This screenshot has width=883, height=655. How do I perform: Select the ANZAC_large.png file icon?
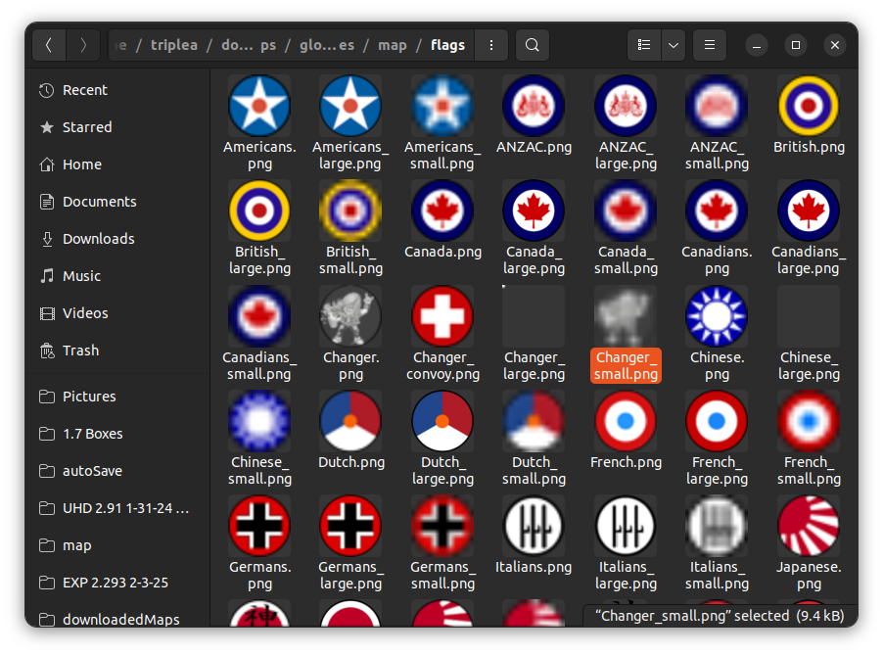[626, 106]
